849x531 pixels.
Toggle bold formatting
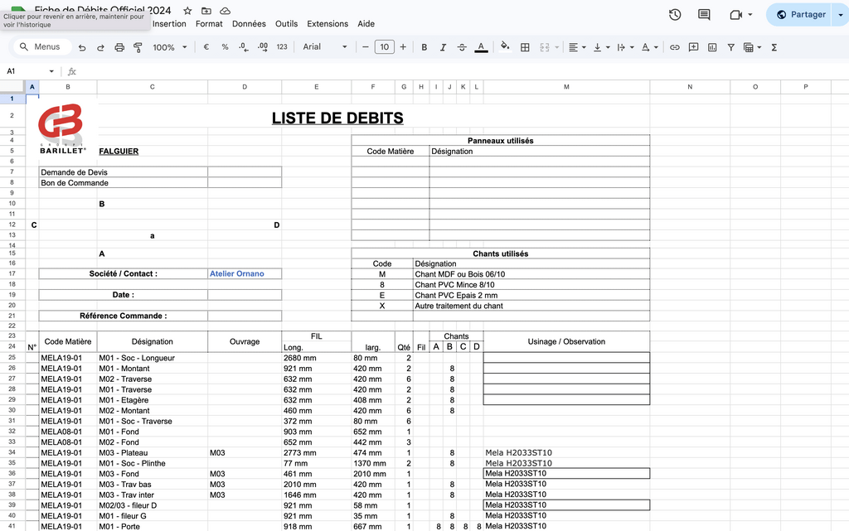point(424,47)
